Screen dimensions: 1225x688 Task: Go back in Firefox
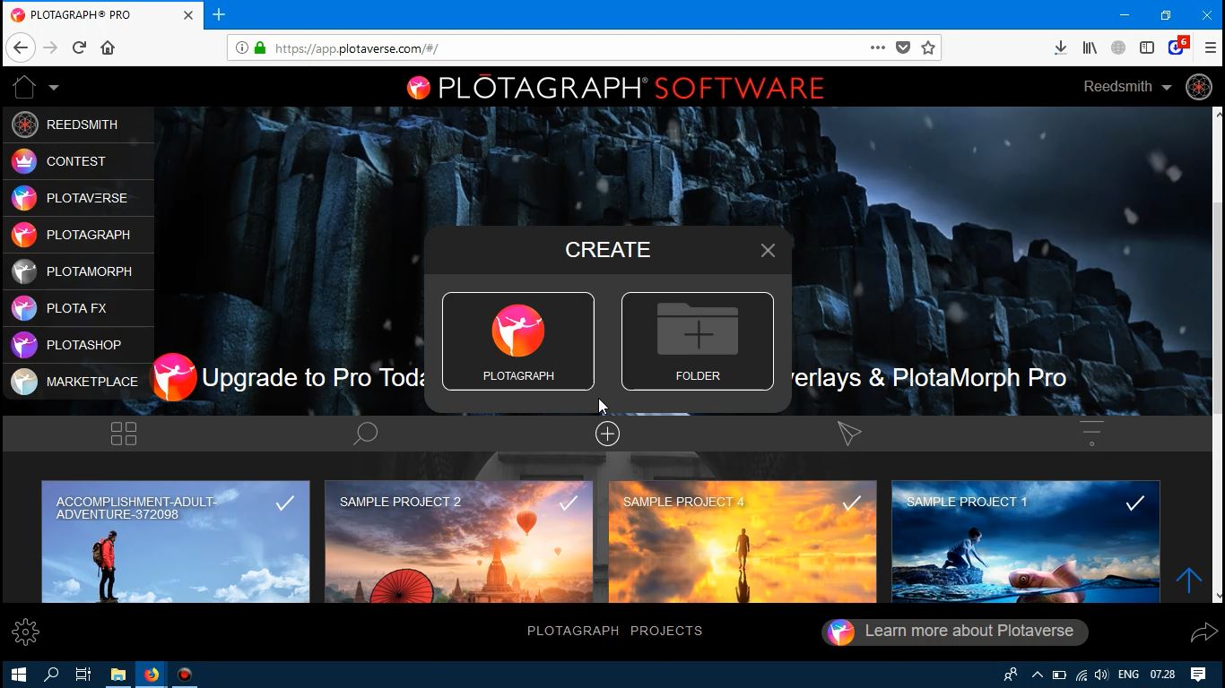21,47
